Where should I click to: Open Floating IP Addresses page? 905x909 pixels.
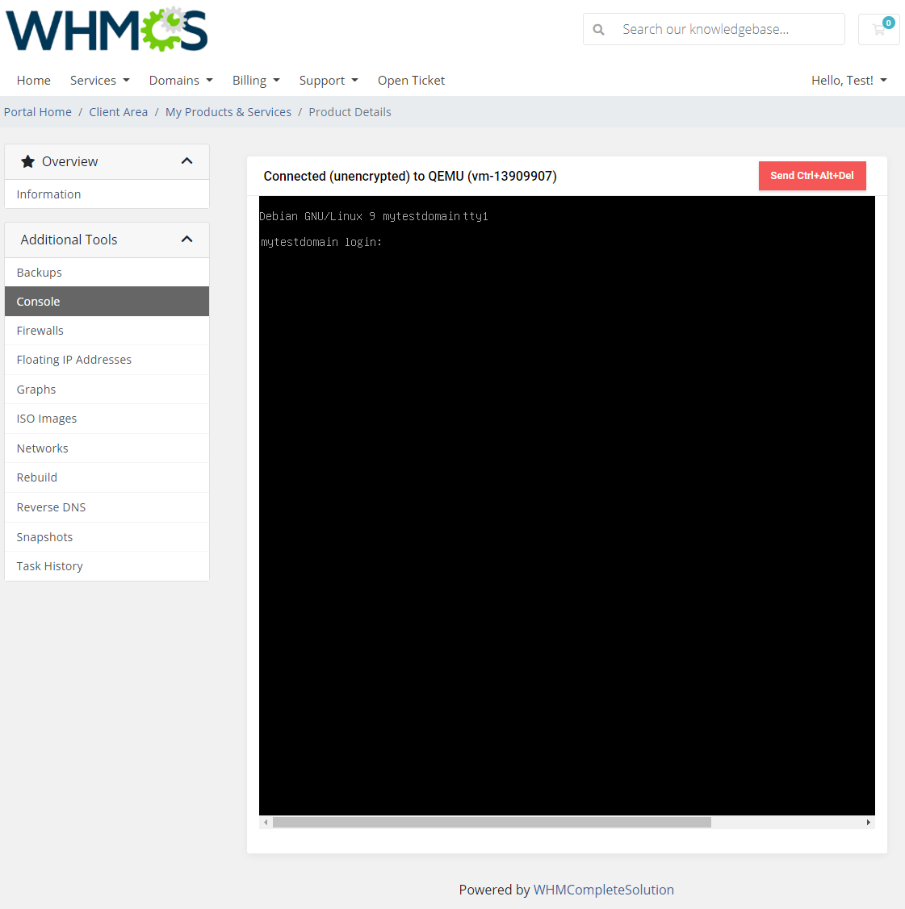[x=107, y=360]
